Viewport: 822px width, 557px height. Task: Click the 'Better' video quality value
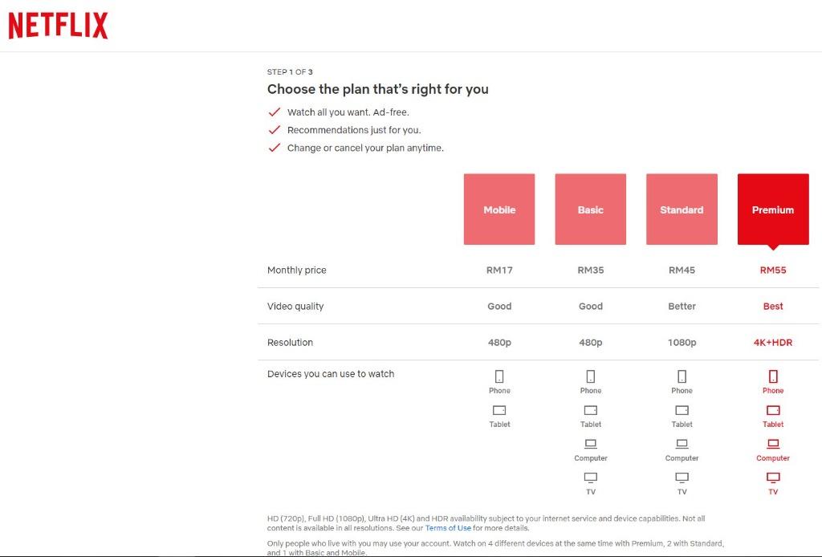[x=682, y=306]
